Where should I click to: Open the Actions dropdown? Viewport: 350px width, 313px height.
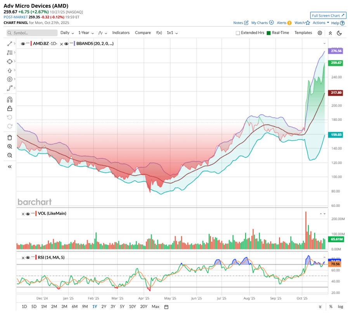tap(321, 23)
